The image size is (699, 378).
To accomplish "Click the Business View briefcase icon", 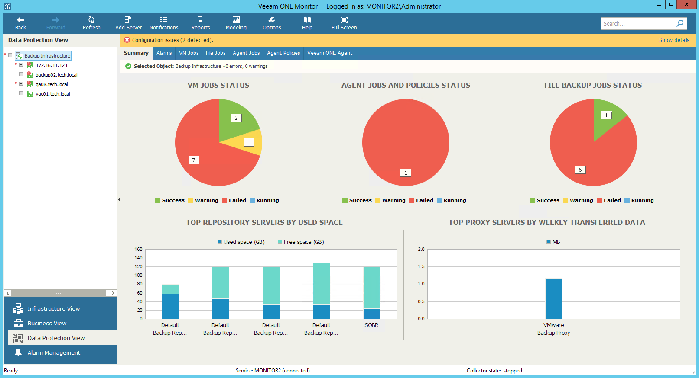I will (18, 323).
